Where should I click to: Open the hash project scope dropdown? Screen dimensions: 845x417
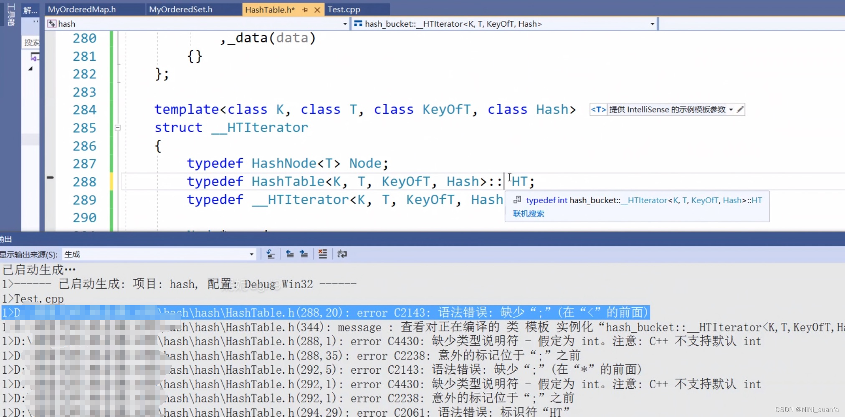345,24
